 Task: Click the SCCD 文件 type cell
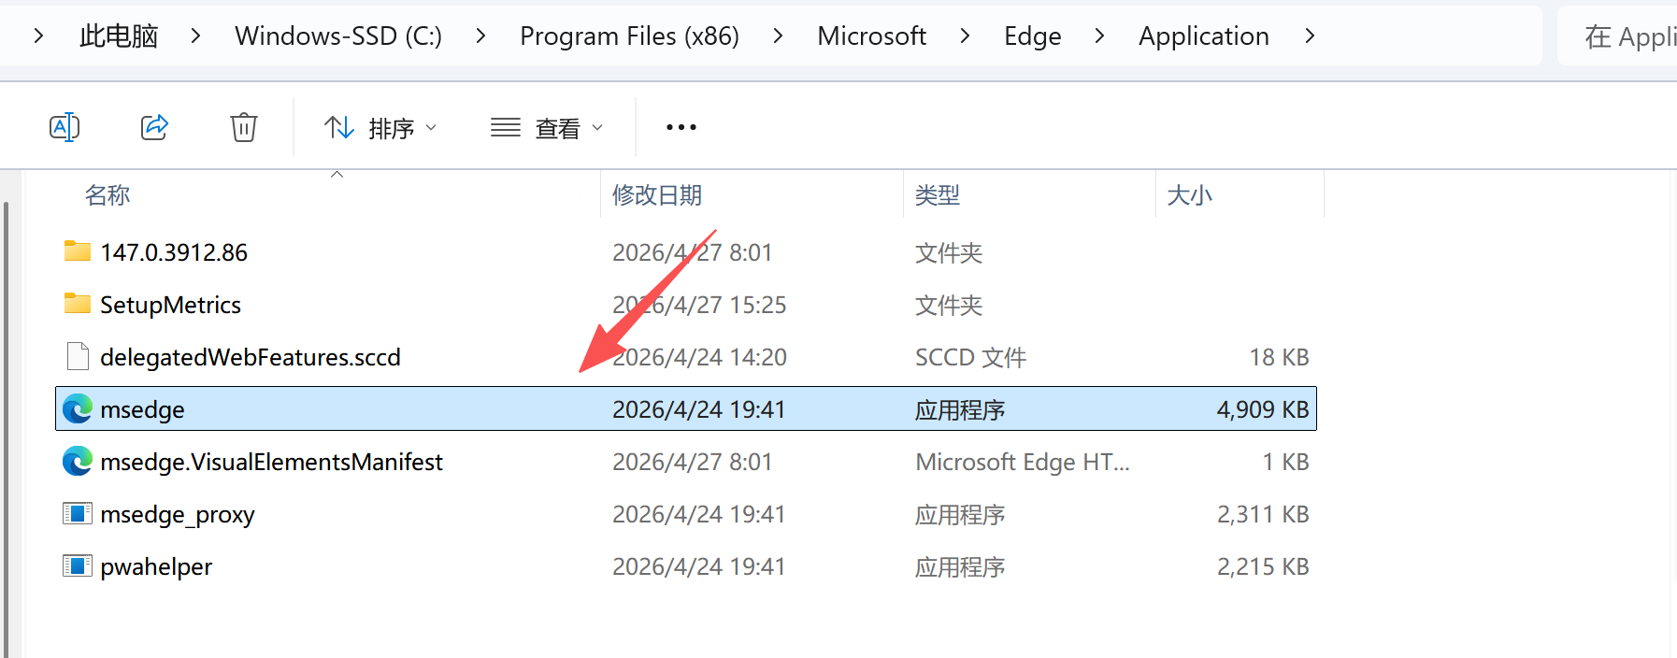pyautogui.click(x=970, y=357)
